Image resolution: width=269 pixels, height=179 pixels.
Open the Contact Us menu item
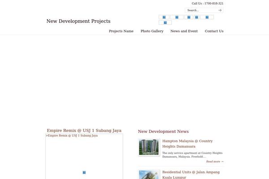(214, 31)
